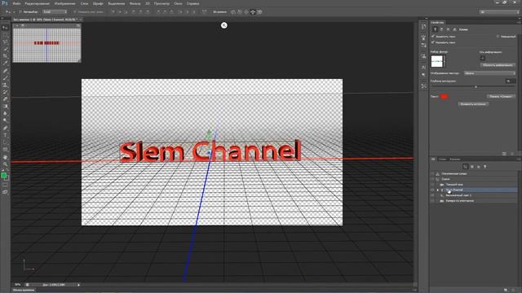Screen dimensions: 522x293
Task: Filter 3D panel by meshes
Action: point(472,166)
